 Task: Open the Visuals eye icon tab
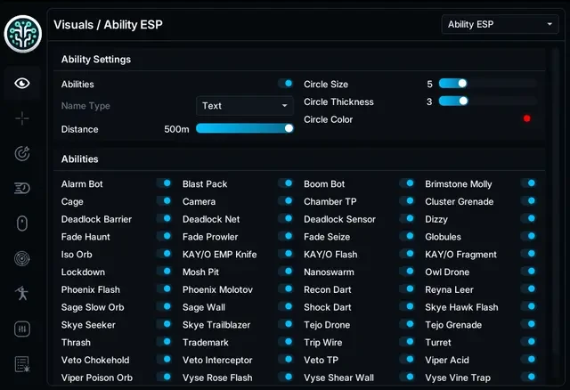[x=22, y=83]
